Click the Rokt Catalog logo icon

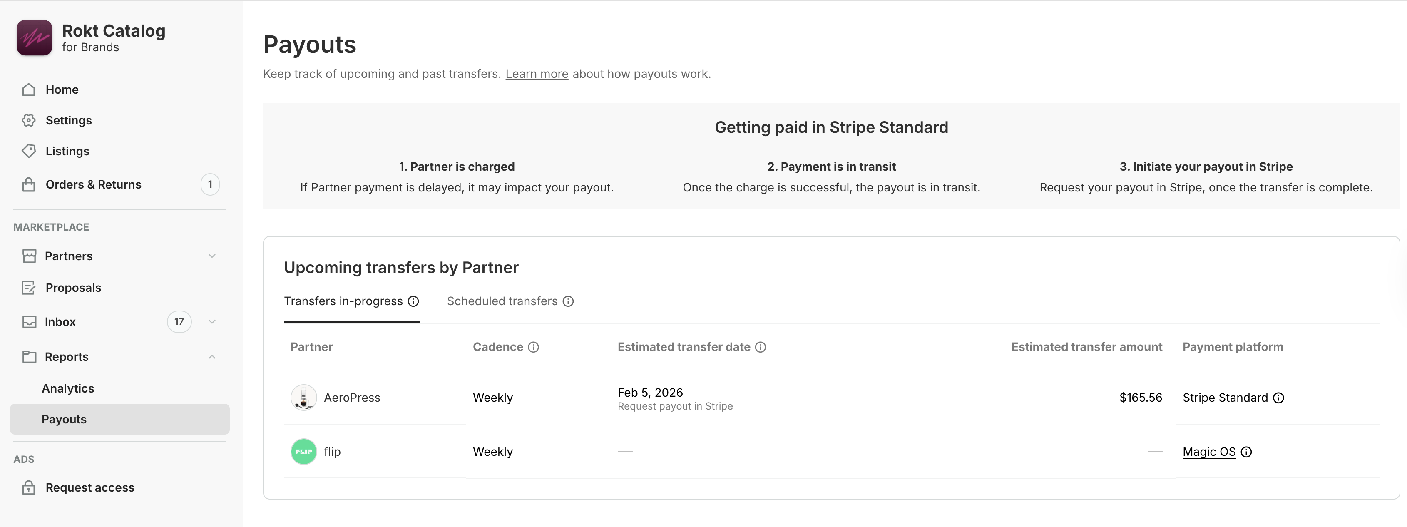(35, 38)
